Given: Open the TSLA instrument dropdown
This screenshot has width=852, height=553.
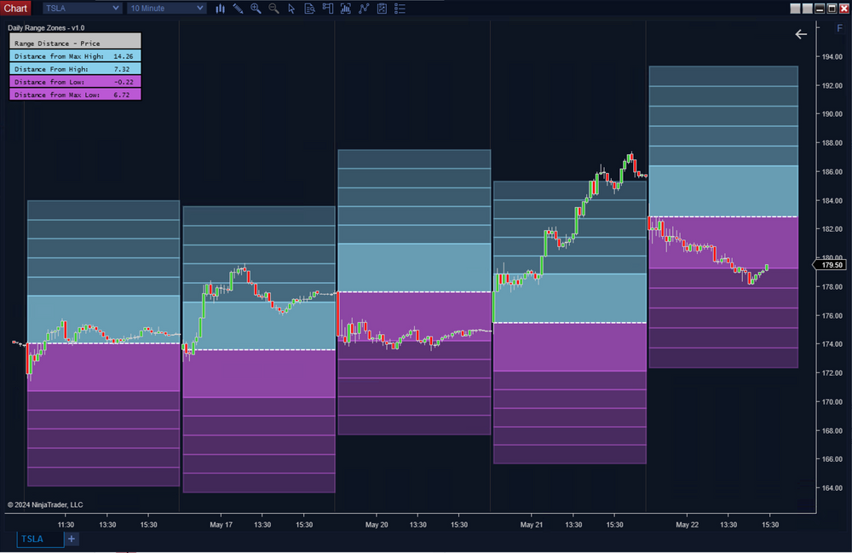Looking at the screenshot, I should pos(81,8).
